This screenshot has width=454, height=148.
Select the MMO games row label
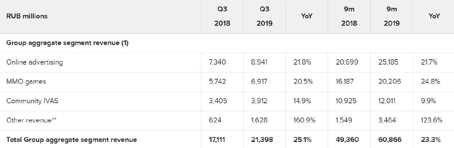pyautogui.click(x=26, y=82)
